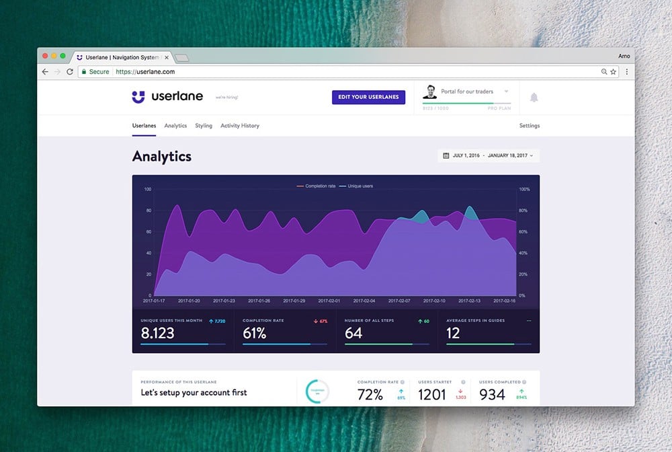Click the plan usage progress bar
Image resolution: width=672 pixels, height=452 pixels.
(466, 104)
